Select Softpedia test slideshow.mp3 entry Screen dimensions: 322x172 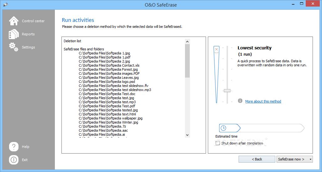115,90
